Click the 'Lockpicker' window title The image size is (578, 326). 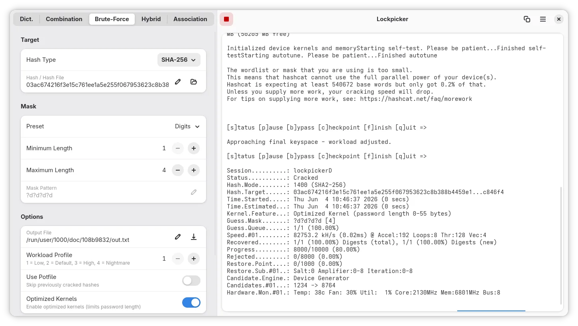coord(392,19)
